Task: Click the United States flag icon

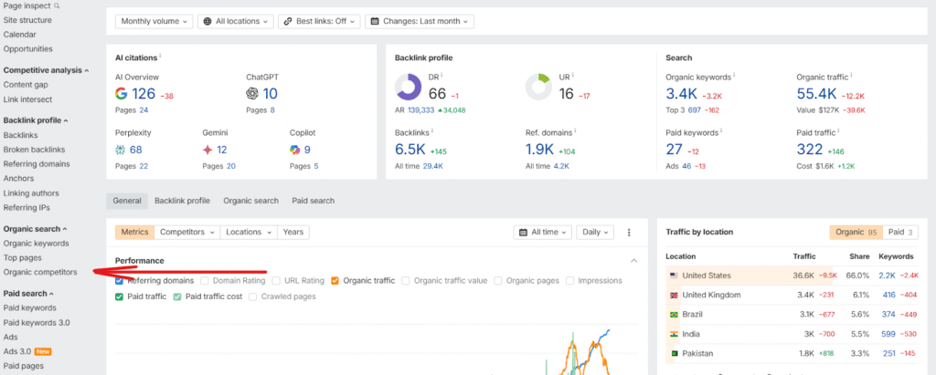Action: (x=674, y=276)
